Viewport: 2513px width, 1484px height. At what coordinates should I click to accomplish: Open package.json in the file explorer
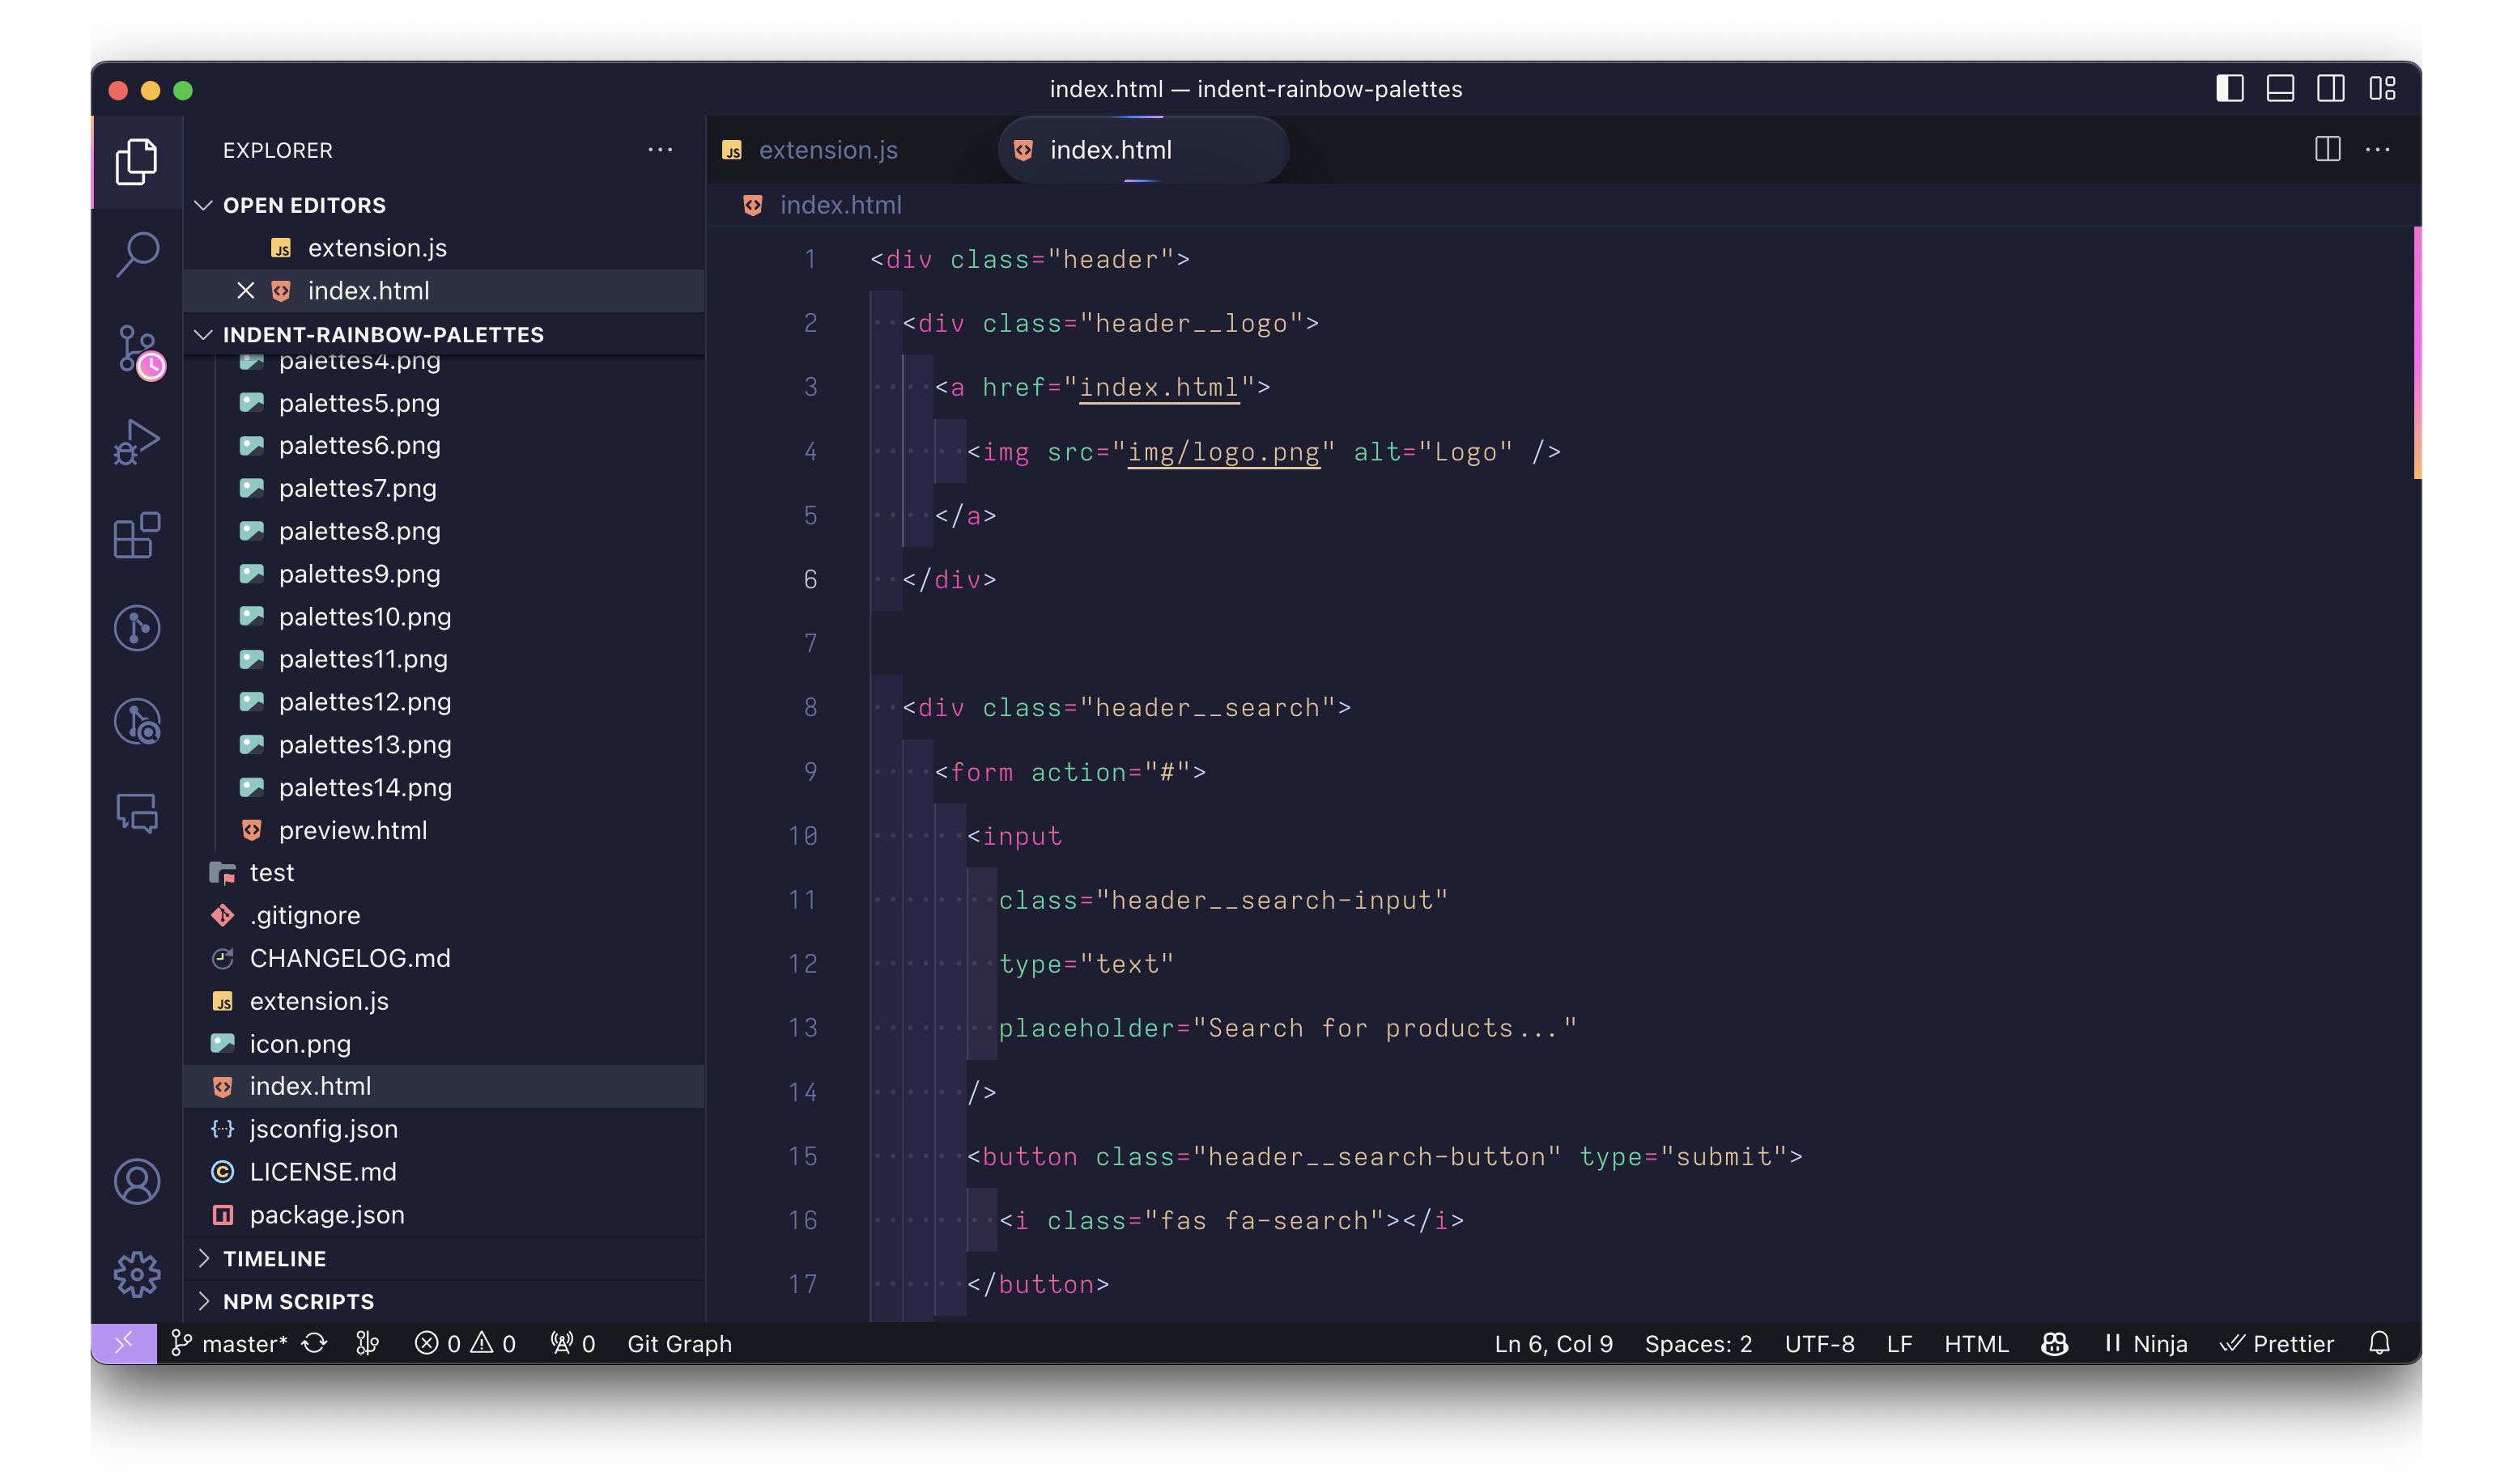(x=327, y=1214)
